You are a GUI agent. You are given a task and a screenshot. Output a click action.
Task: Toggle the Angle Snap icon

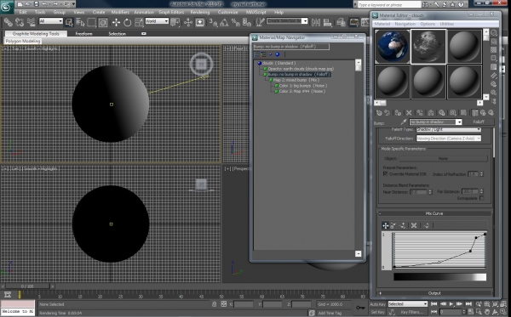(224, 22)
